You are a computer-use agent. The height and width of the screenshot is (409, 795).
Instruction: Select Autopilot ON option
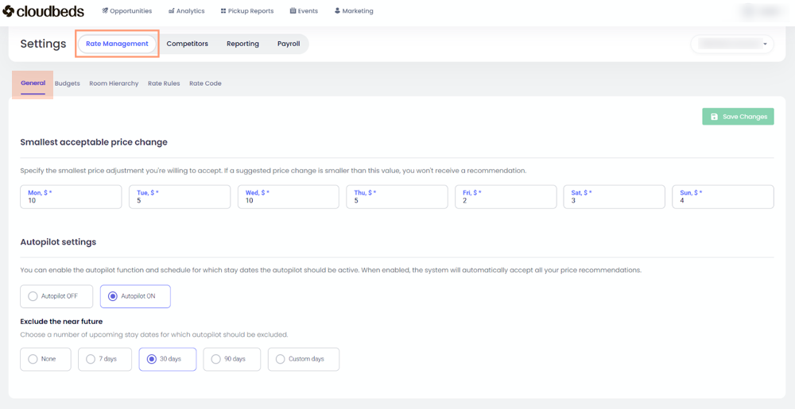(x=113, y=296)
